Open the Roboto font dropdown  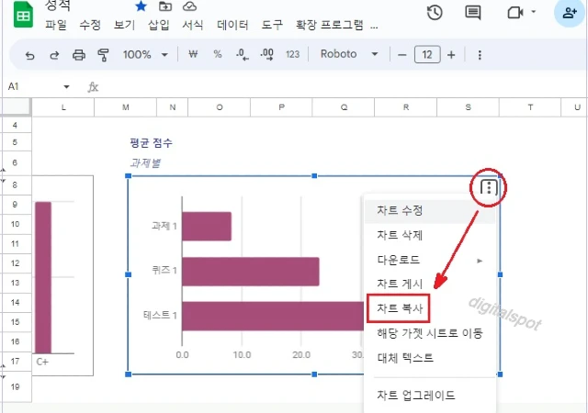[349, 54]
